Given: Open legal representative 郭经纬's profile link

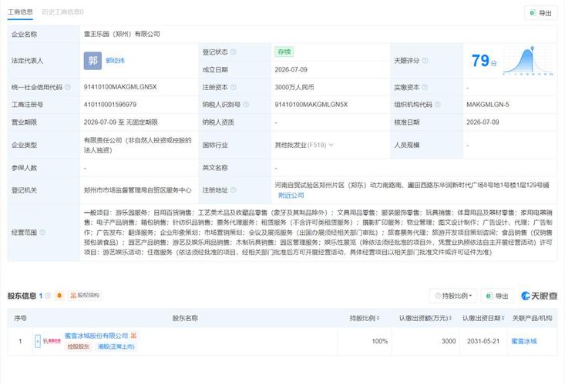Looking at the screenshot, I should [x=115, y=61].
